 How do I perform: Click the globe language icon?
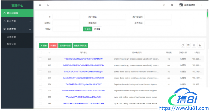click(172, 5)
